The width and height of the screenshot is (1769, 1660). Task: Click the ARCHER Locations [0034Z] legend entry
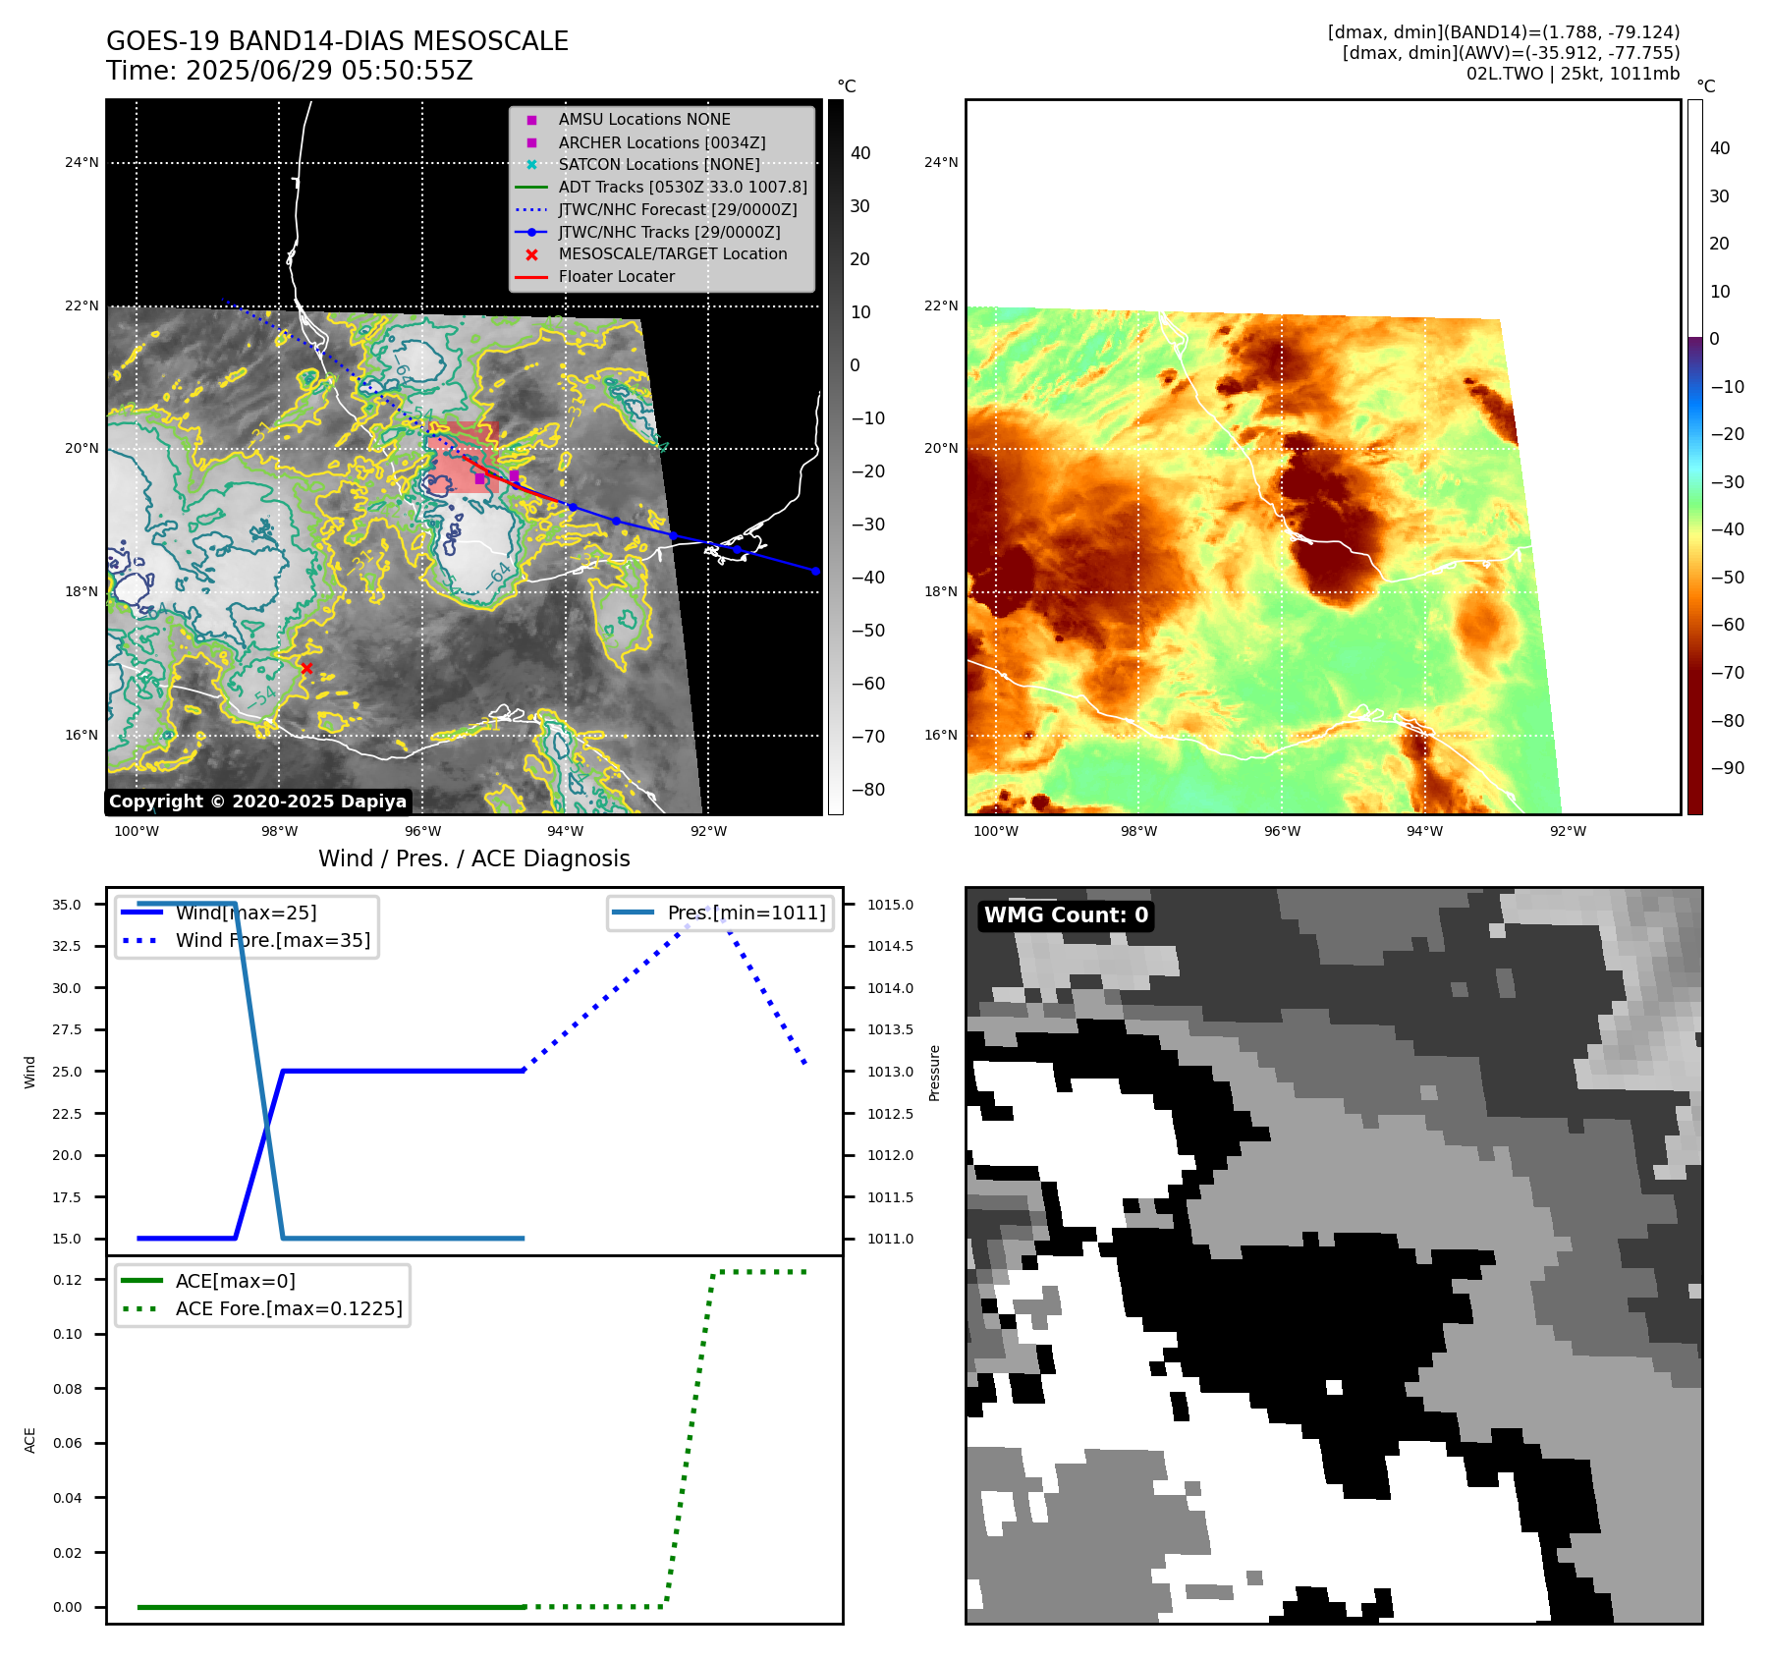pyautogui.click(x=662, y=142)
